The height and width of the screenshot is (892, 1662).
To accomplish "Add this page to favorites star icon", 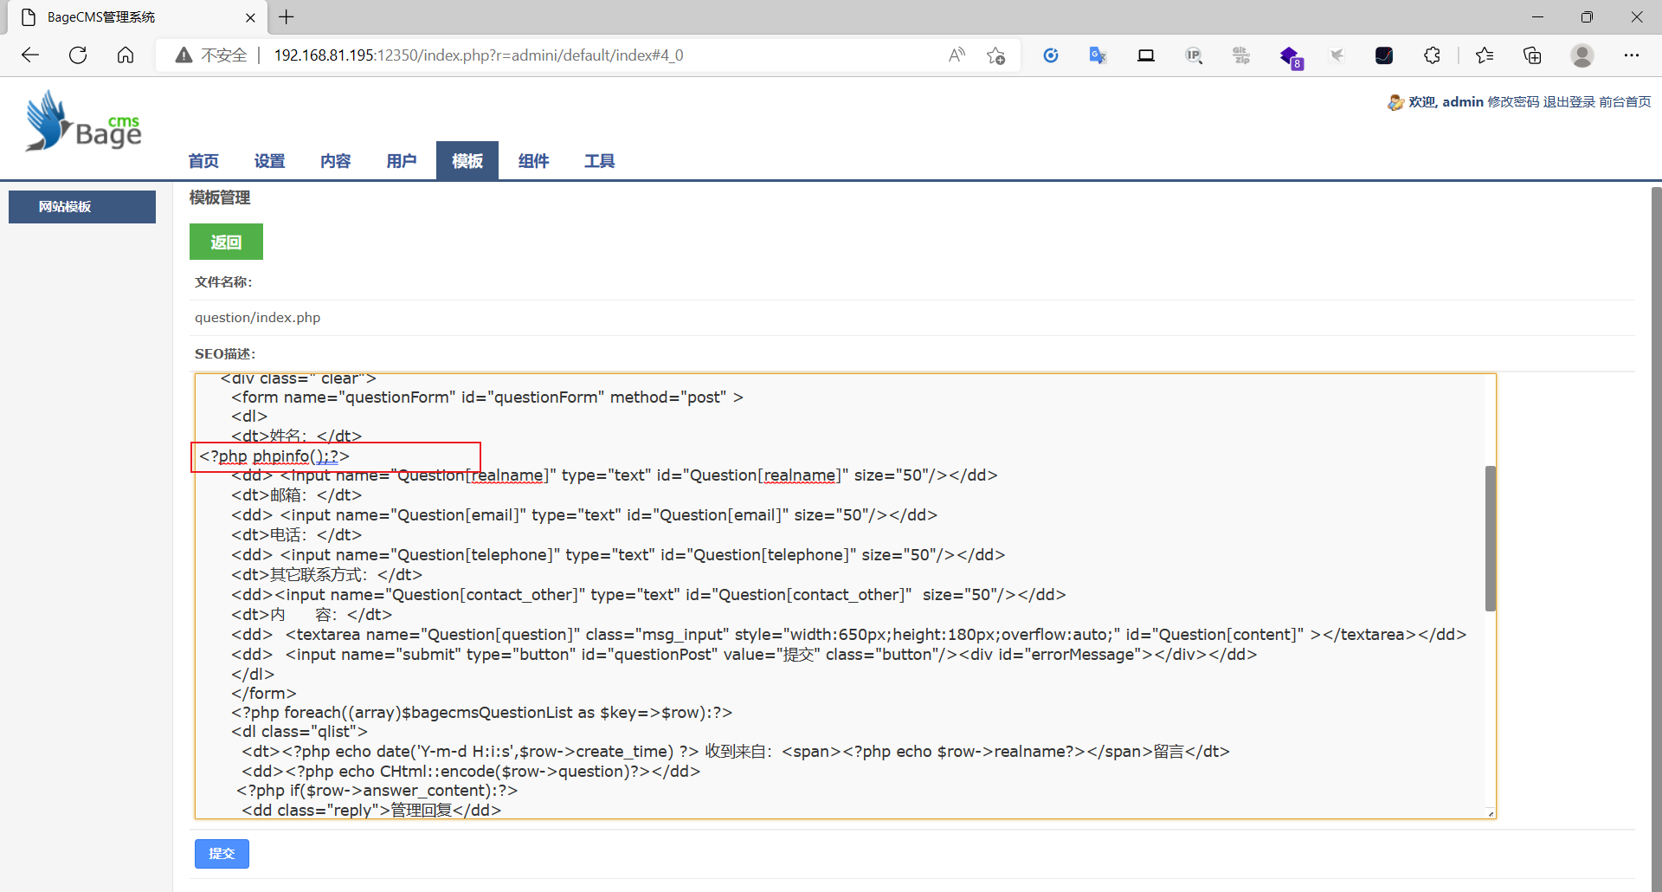I will pos(995,55).
